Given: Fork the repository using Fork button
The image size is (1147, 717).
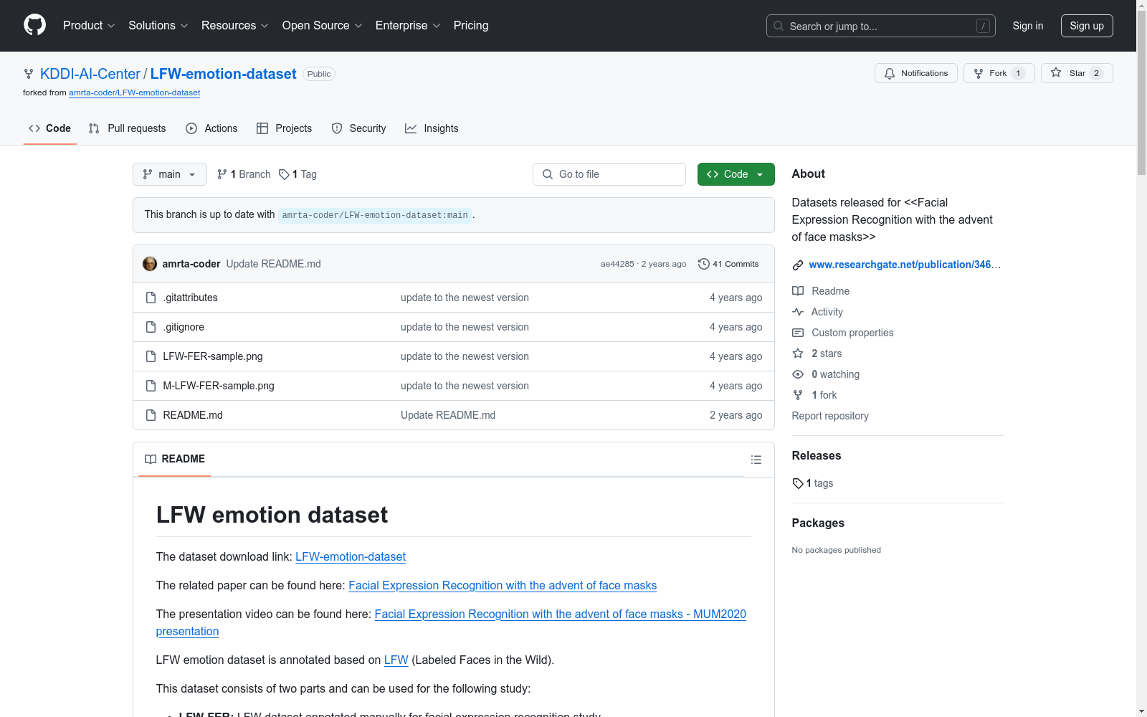Looking at the screenshot, I should click(999, 73).
